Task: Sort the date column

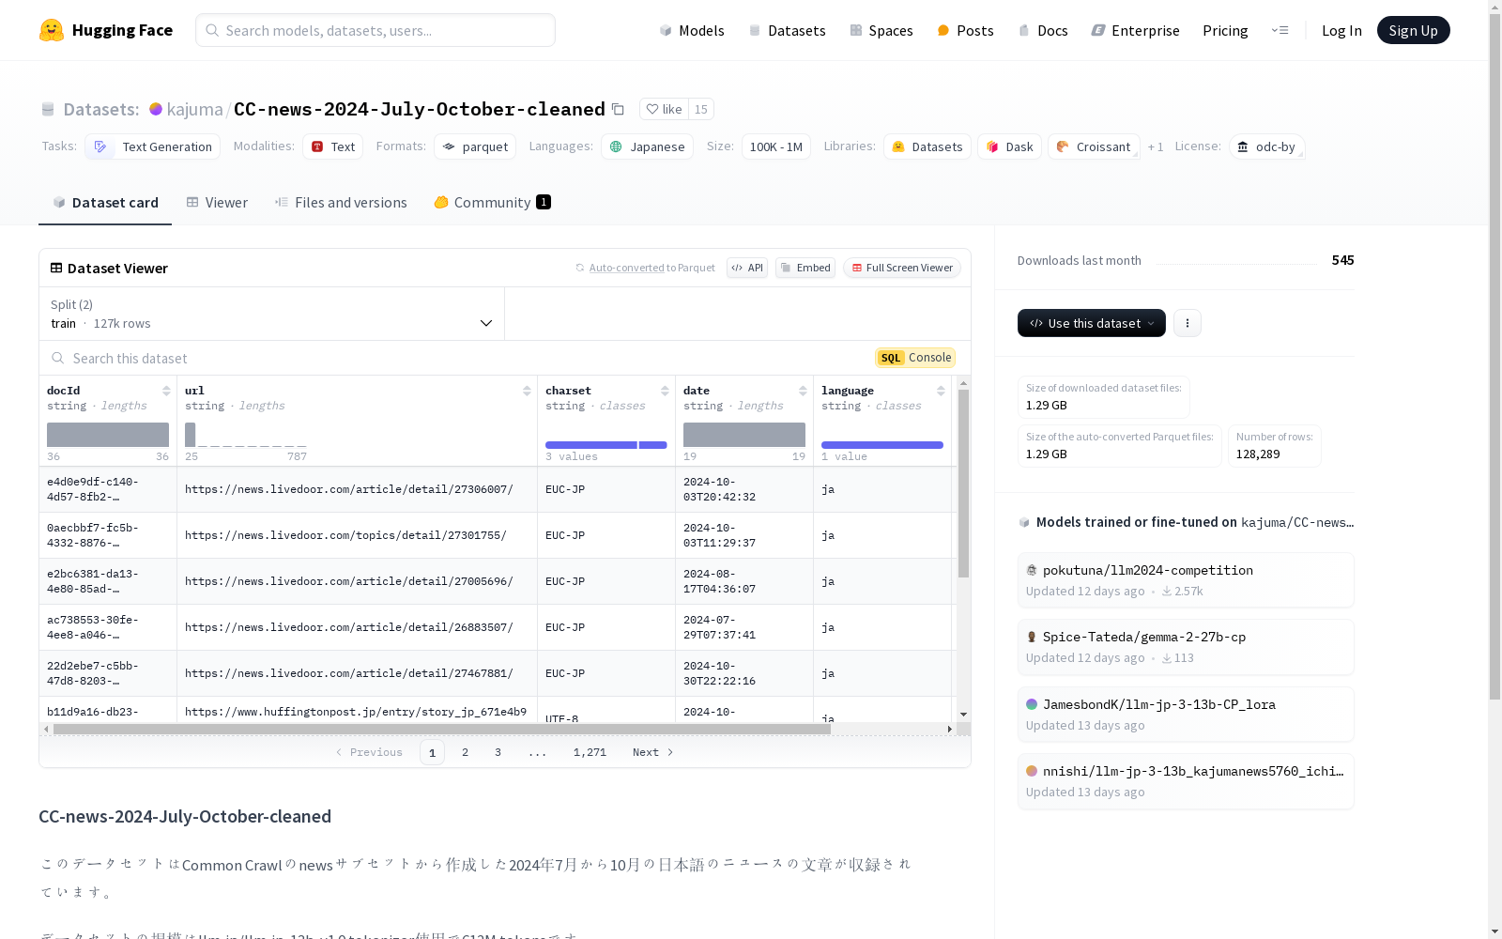Action: point(803,391)
